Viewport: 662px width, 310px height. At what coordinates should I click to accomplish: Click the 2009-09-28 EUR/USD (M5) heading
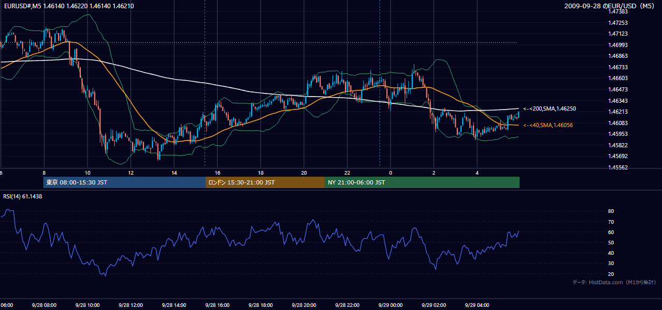coord(610,6)
